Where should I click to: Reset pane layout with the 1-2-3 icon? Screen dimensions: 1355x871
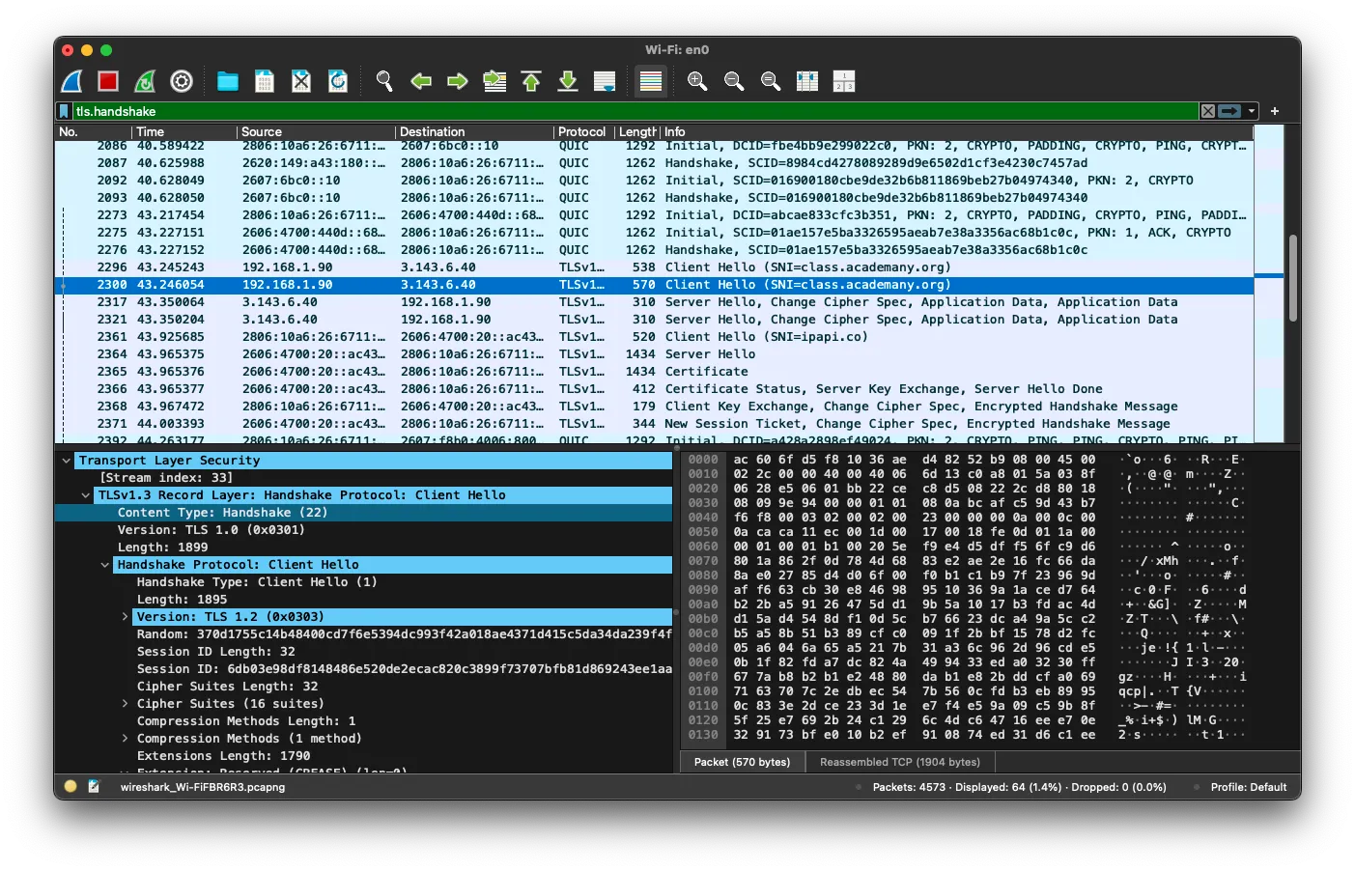pos(844,82)
